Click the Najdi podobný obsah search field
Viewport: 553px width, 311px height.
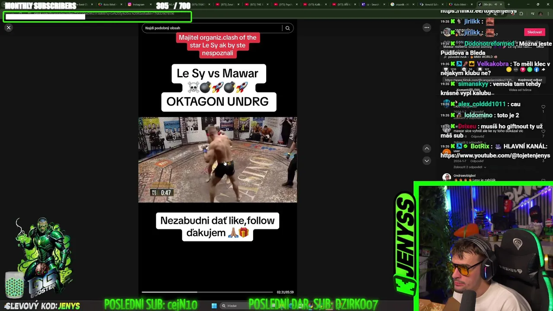[x=212, y=28]
